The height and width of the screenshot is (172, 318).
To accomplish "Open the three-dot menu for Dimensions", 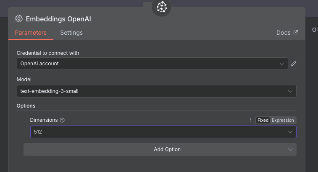I will pos(251,120).
